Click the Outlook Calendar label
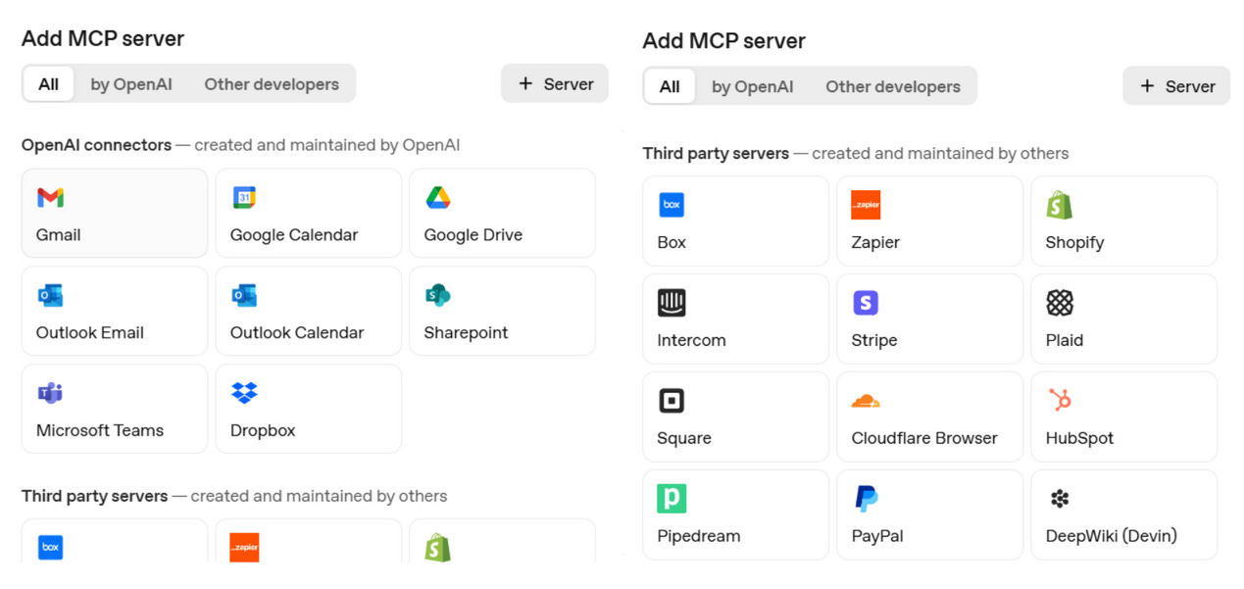This screenshot has height=589, width=1244. [x=297, y=333]
